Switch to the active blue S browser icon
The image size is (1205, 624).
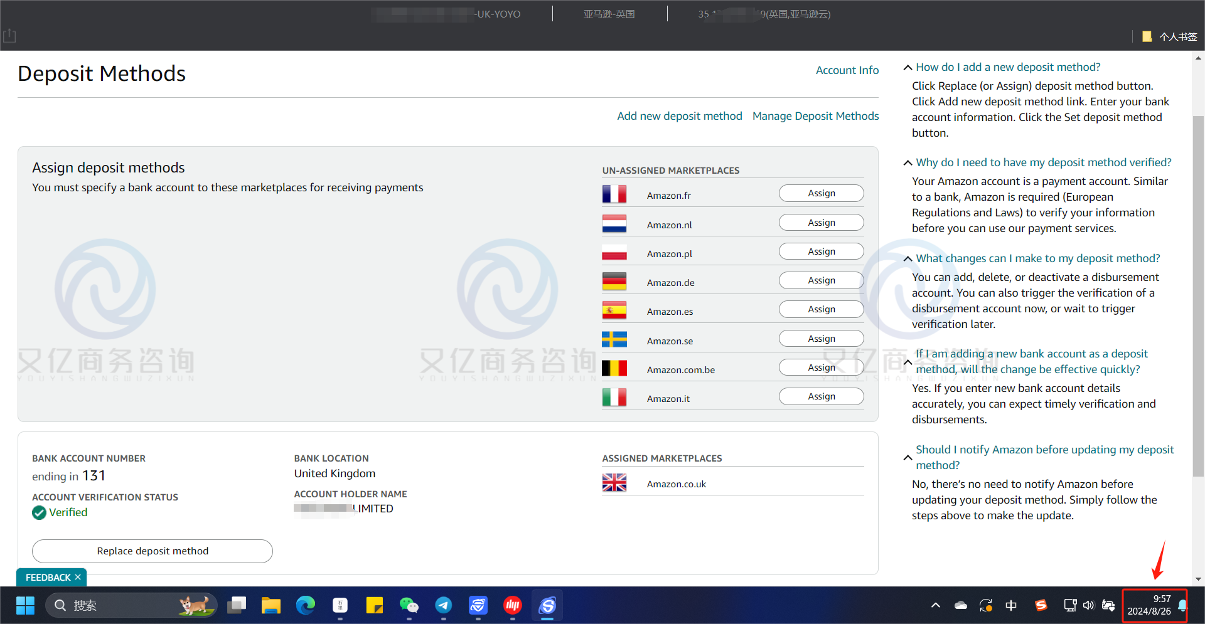coord(547,605)
